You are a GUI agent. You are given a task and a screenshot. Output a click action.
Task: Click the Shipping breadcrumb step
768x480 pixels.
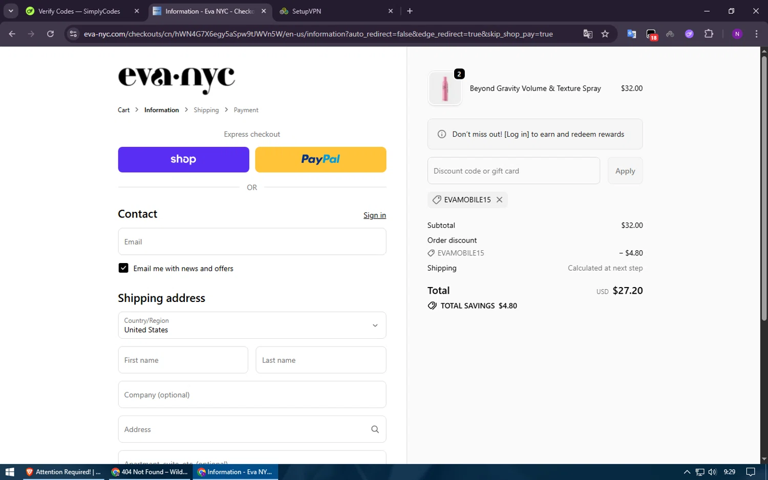[206, 110]
